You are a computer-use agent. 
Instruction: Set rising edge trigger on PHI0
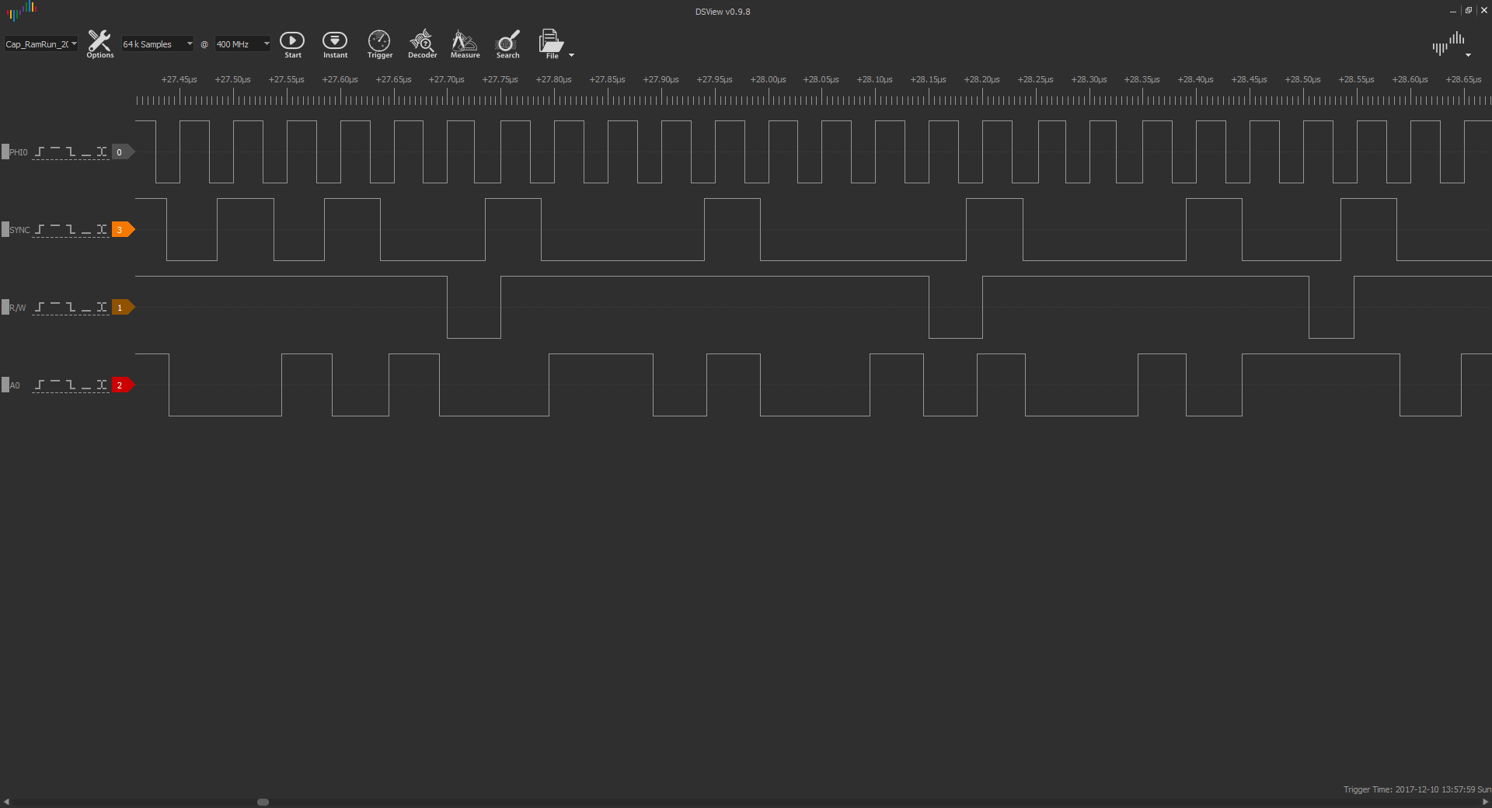click(40, 152)
